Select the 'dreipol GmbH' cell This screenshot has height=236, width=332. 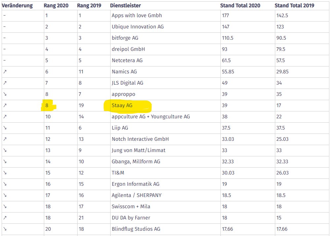tap(165, 49)
